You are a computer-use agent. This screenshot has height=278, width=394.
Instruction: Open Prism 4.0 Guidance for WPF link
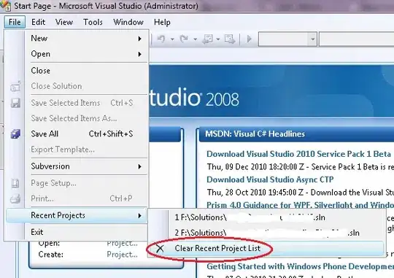(x=300, y=205)
